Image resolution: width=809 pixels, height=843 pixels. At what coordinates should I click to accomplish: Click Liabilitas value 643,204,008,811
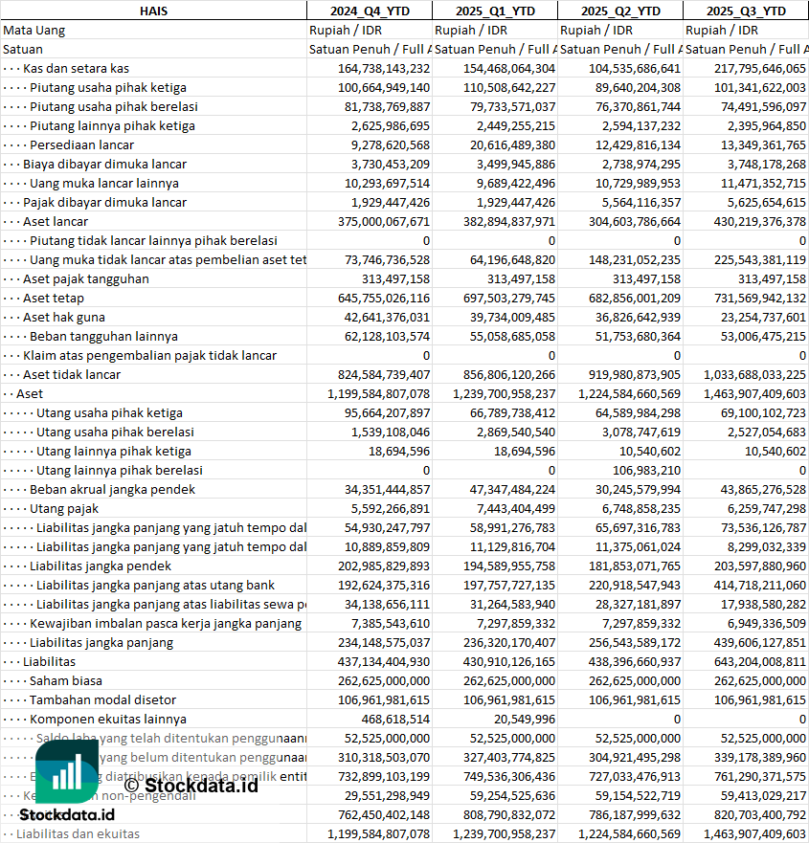coord(760,662)
